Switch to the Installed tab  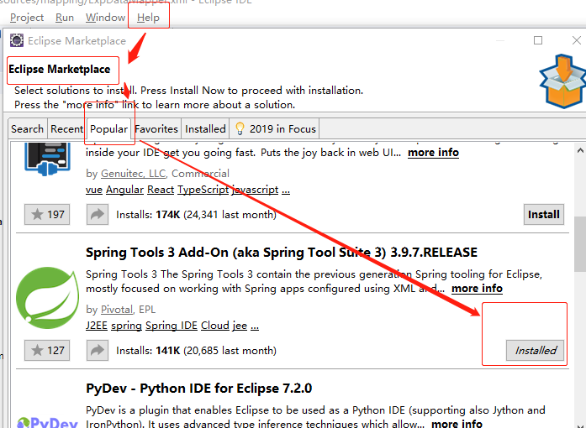pyautogui.click(x=205, y=128)
